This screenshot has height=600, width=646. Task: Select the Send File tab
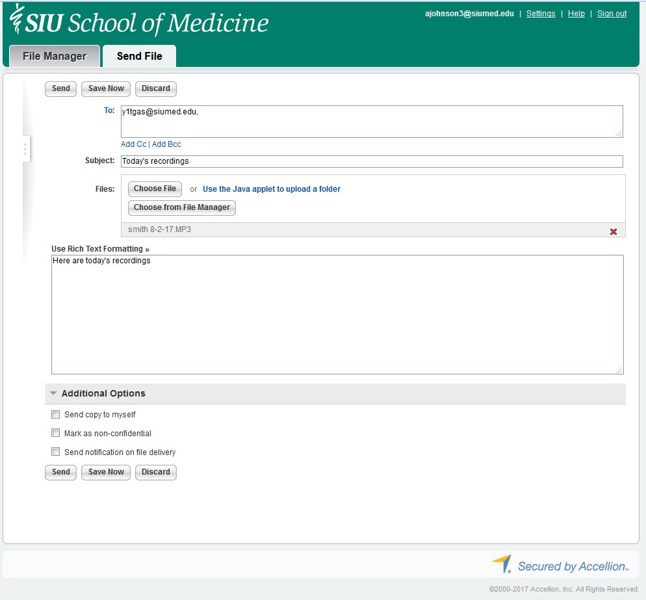pyautogui.click(x=139, y=56)
